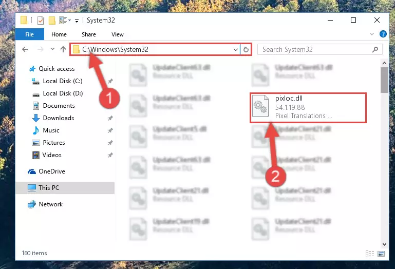Expand the address bar history dropdown

(x=235, y=50)
